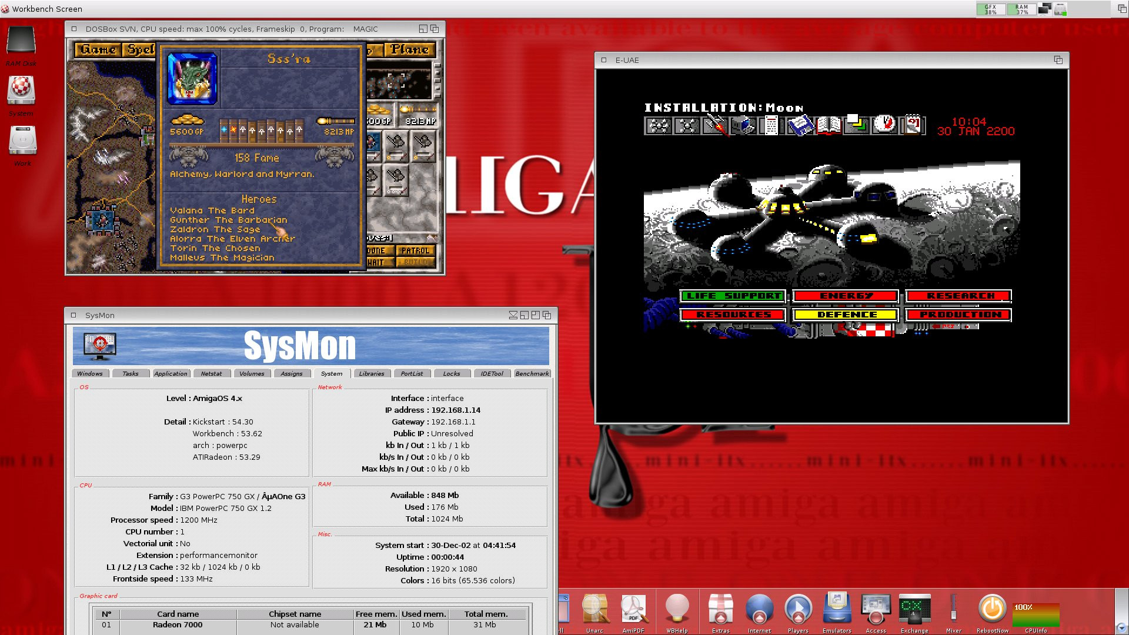Click the RAM 37% usage meter
This screenshot has width=1129, height=635.
point(1022,9)
